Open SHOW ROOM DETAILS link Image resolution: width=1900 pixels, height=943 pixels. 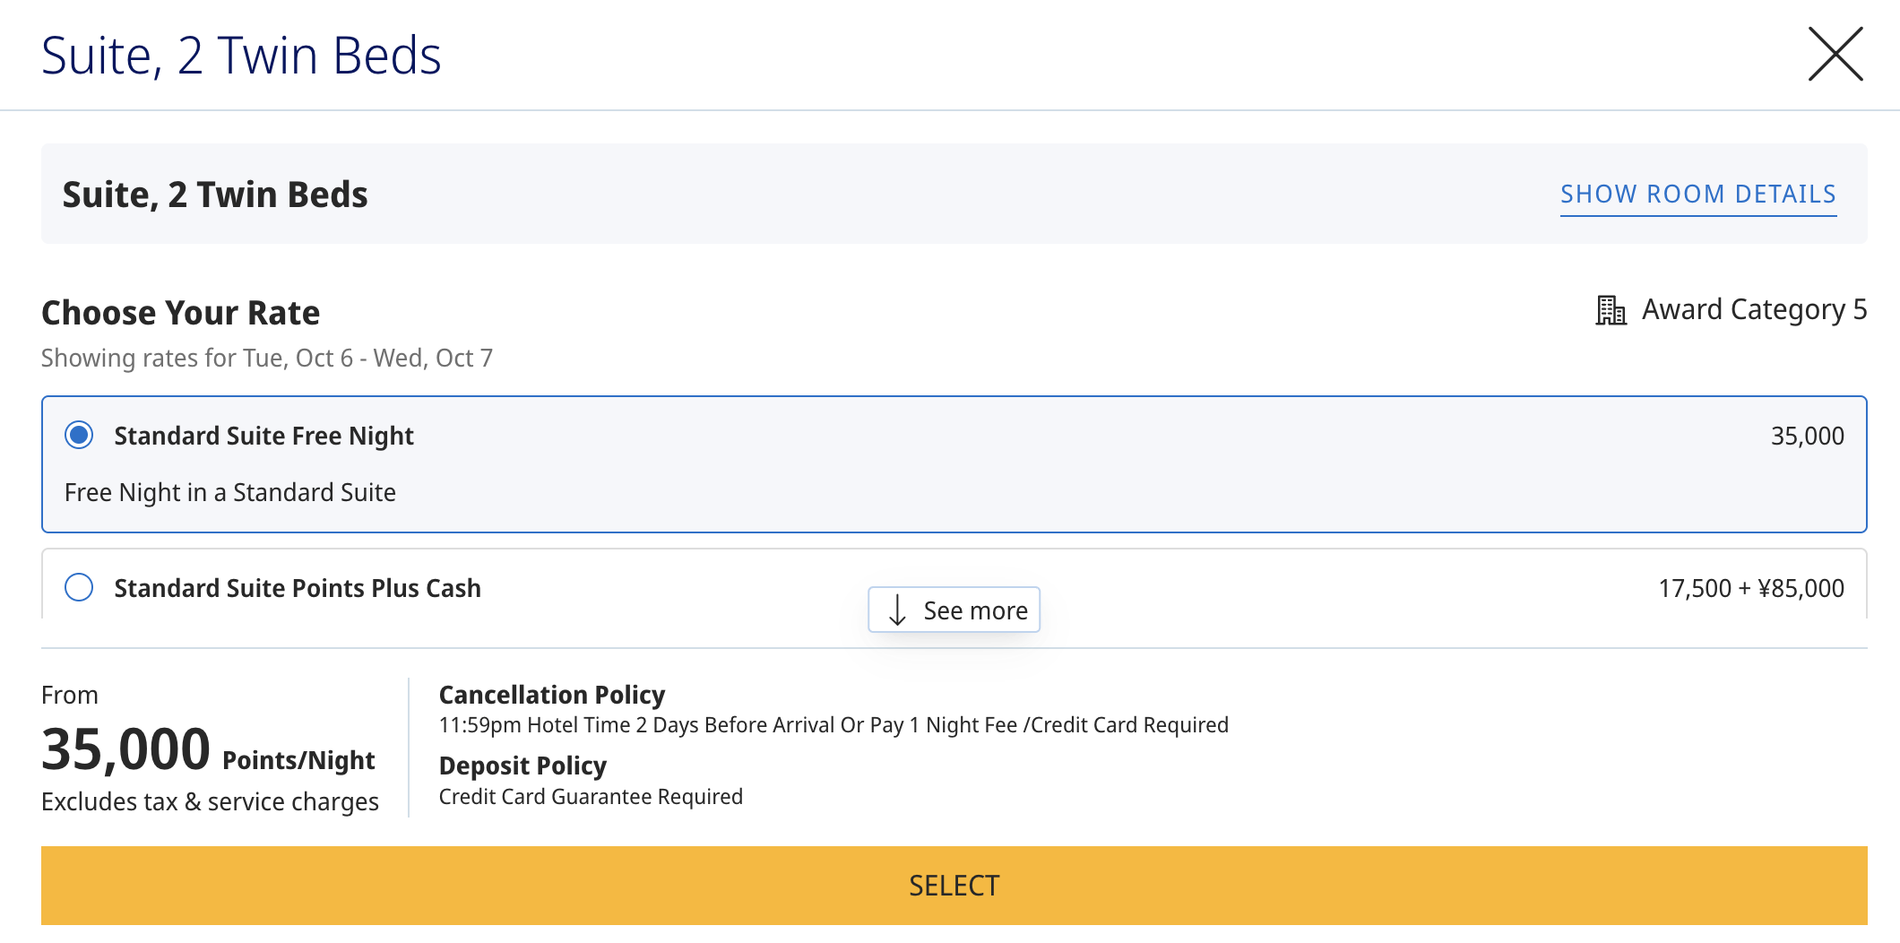pos(1697,195)
